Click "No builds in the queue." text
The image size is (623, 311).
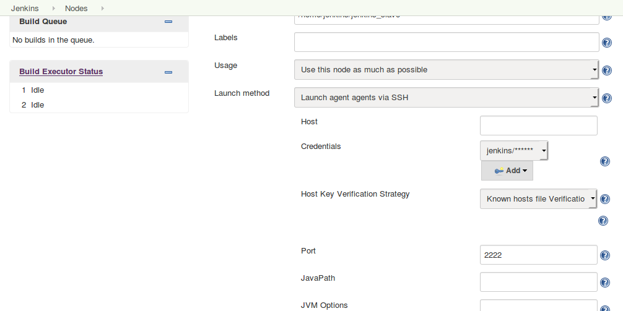[x=54, y=40]
